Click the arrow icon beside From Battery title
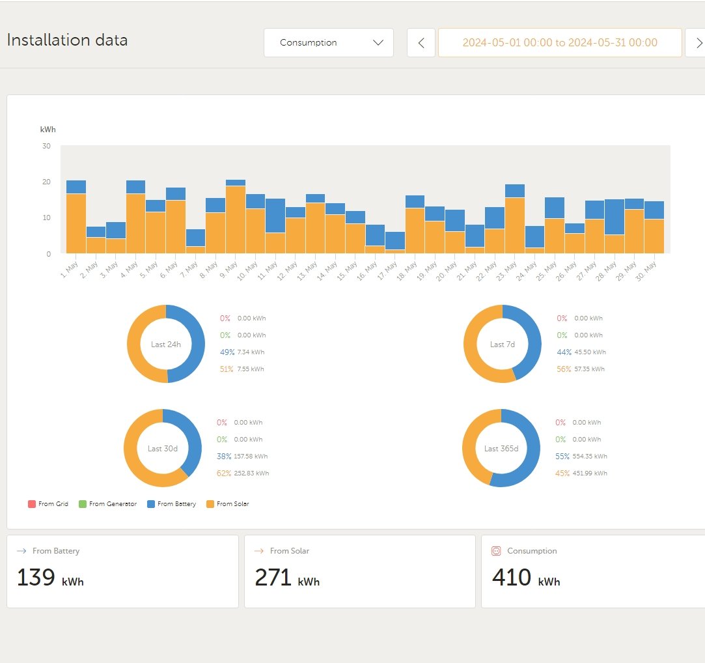 click(21, 551)
